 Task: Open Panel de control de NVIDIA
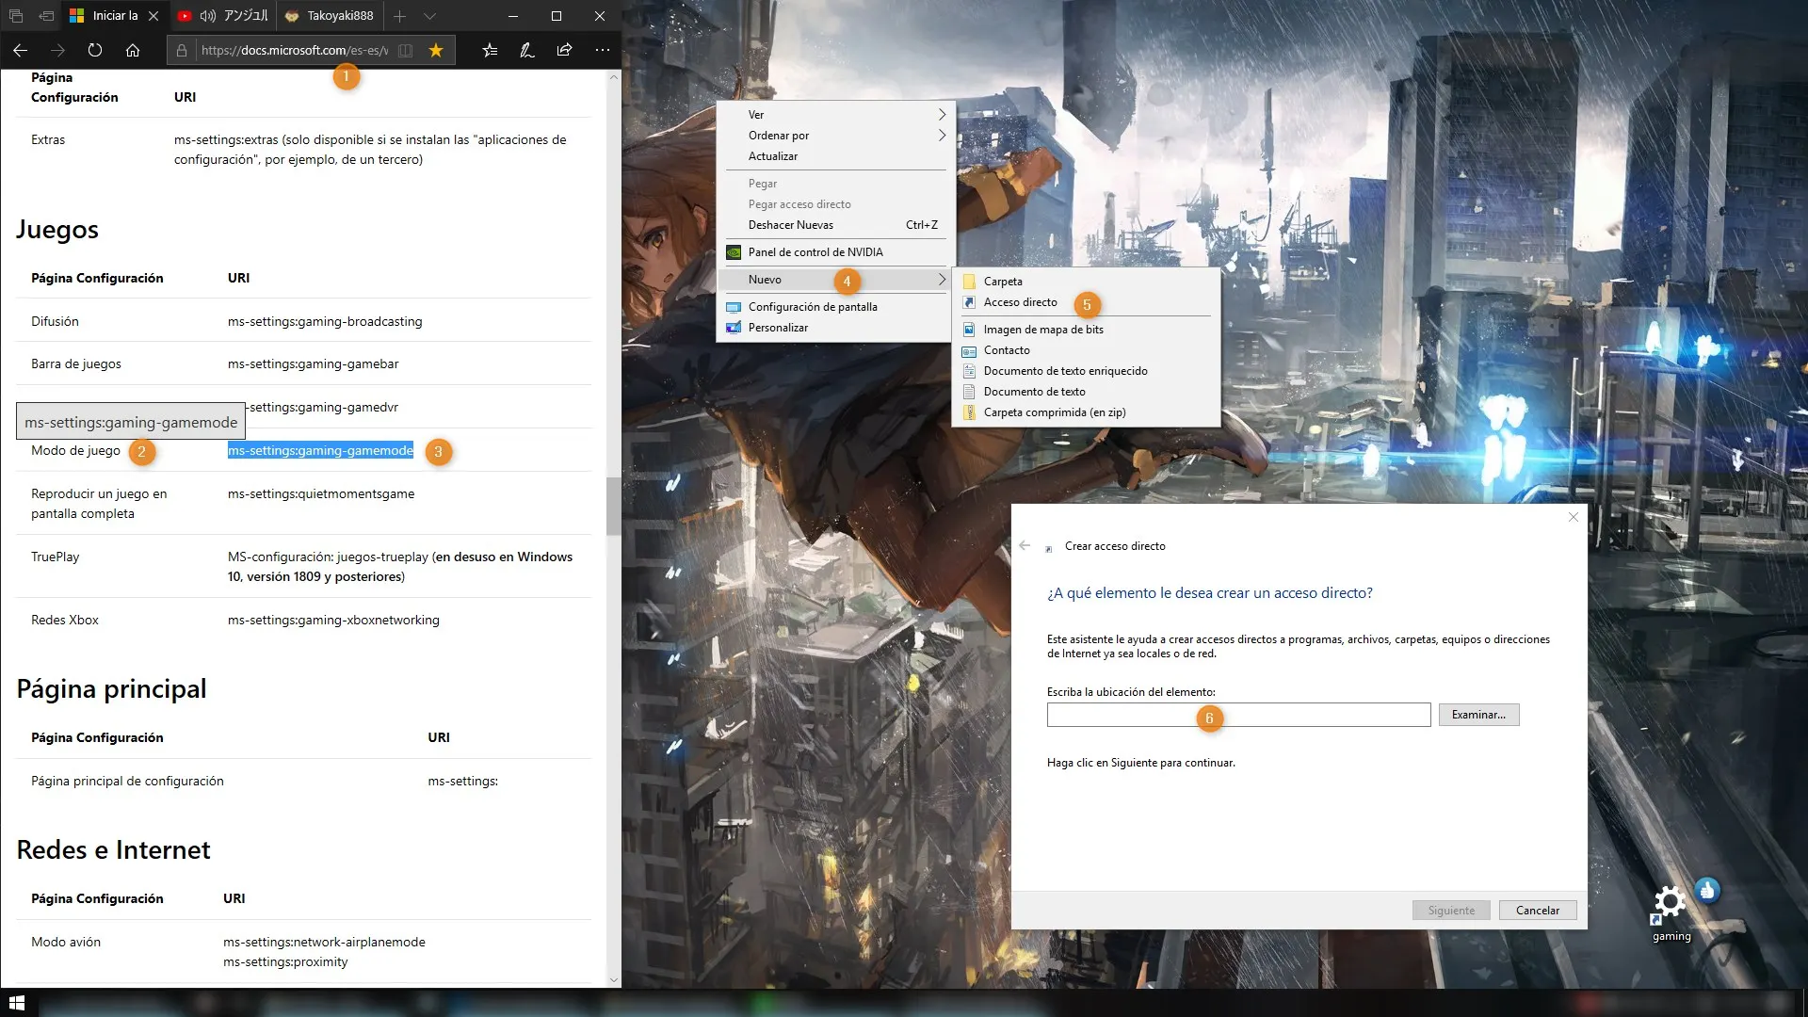[836, 252]
